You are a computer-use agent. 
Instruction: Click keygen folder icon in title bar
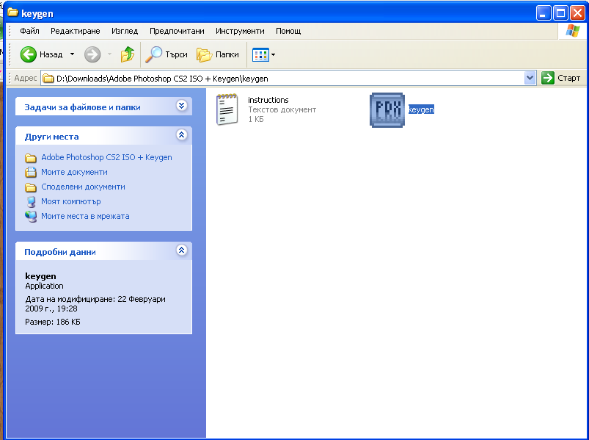12,12
